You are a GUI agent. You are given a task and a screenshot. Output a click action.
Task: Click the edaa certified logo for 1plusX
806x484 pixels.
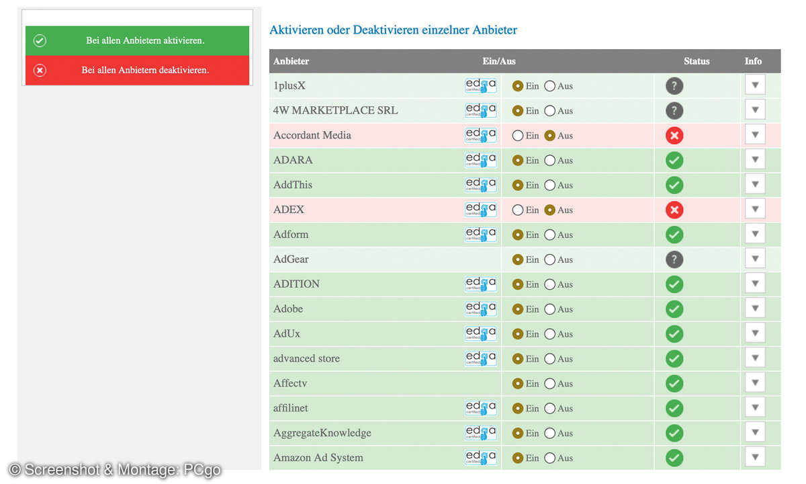pyautogui.click(x=481, y=85)
